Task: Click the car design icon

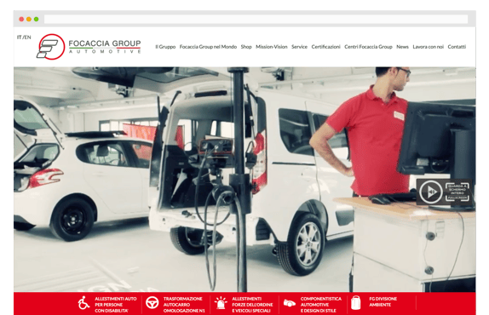Action: 290,303
